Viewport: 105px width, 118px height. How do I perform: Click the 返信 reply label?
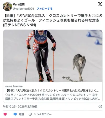click(x=22, y=114)
